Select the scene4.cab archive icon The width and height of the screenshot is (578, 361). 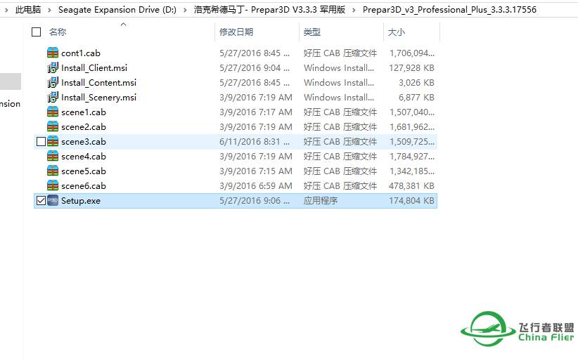click(53, 157)
